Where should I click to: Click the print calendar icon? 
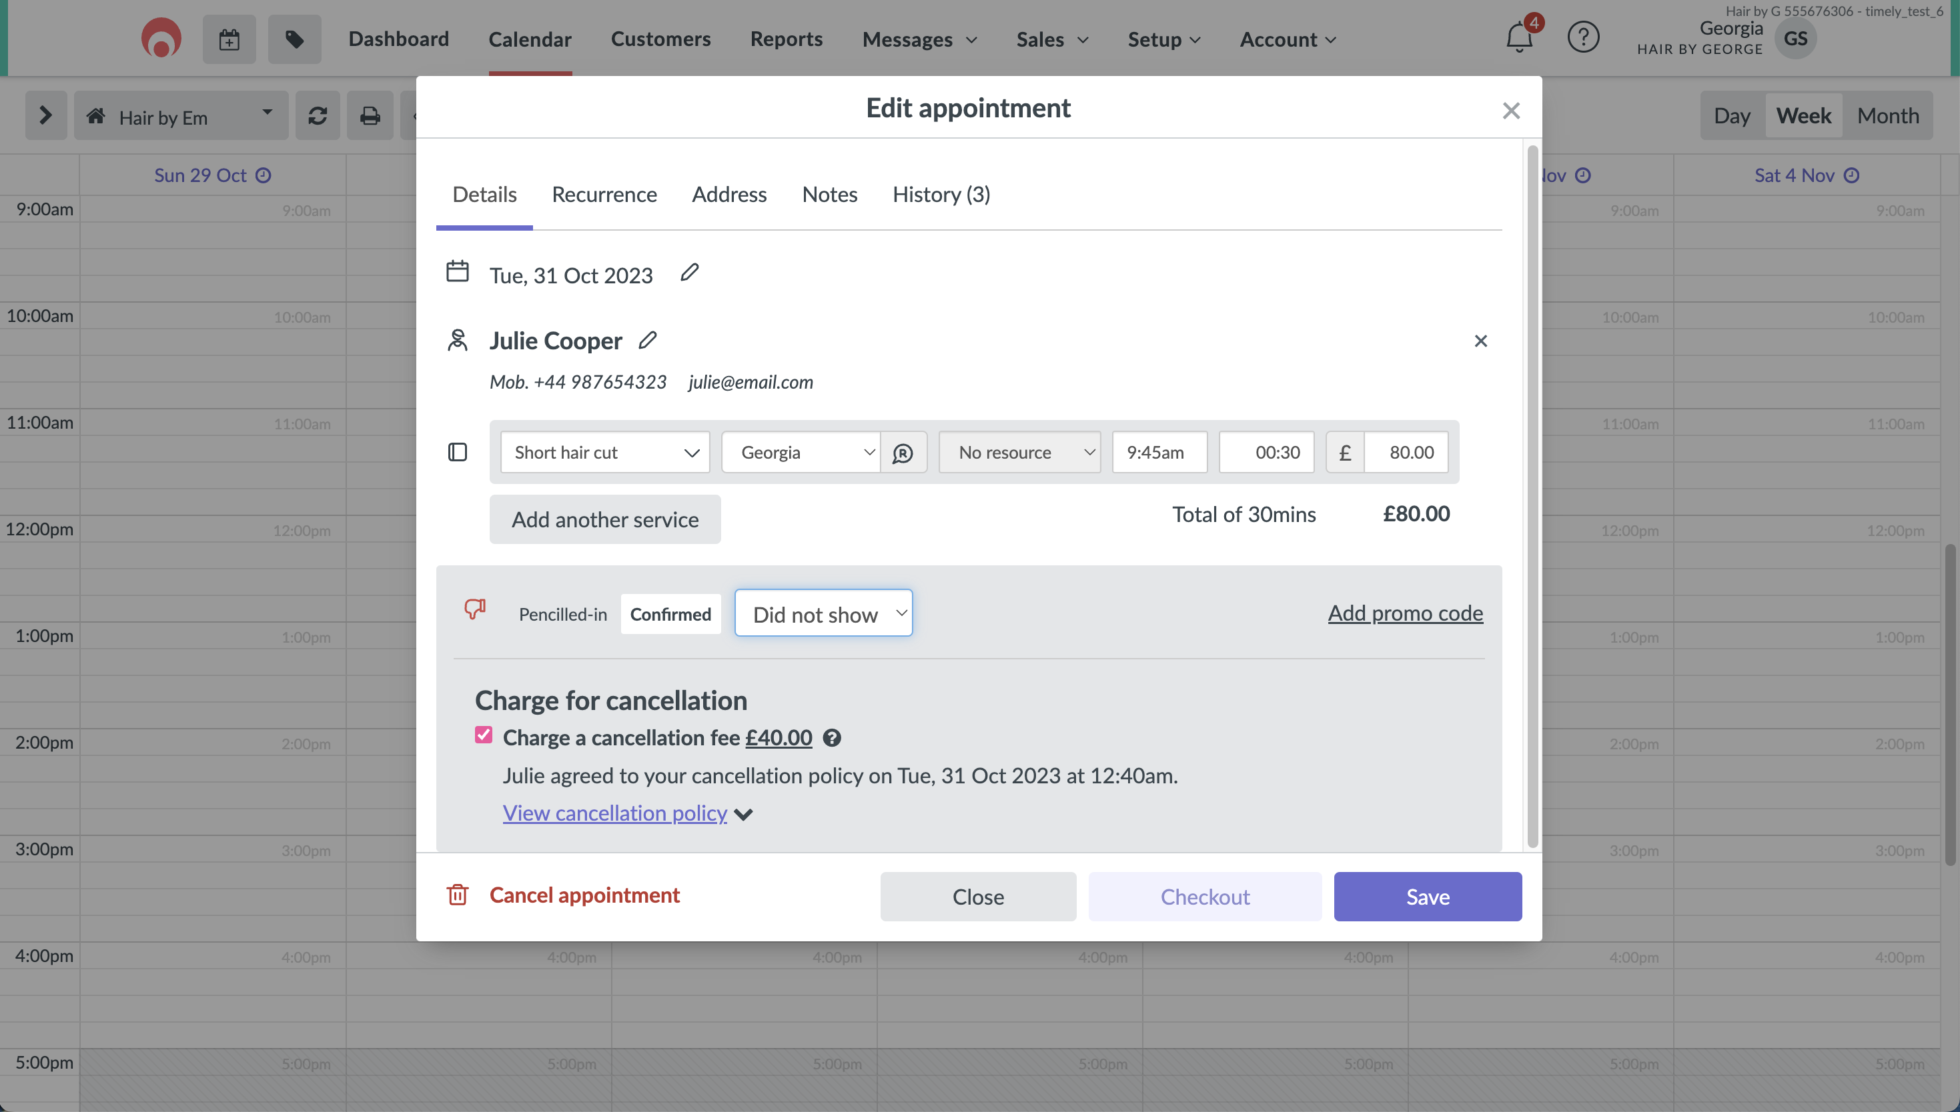pyautogui.click(x=370, y=116)
